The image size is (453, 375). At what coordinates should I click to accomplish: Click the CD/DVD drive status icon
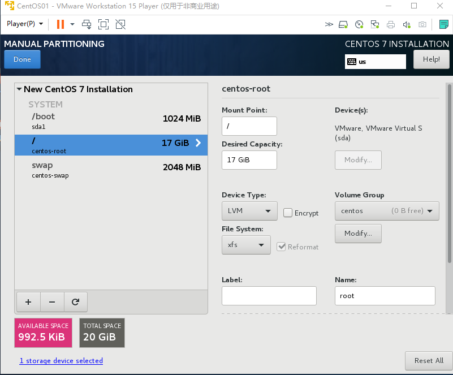coord(359,24)
